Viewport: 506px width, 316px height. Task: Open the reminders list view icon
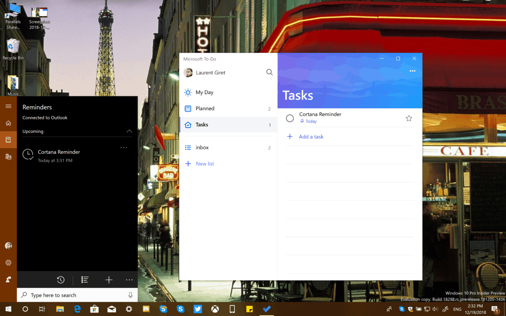click(x=85, y=280)
